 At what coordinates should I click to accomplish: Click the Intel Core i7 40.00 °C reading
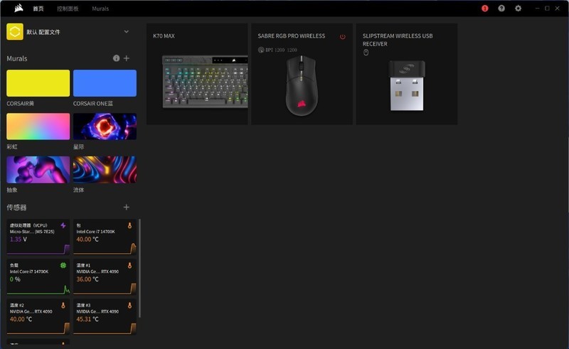[87, 240]
